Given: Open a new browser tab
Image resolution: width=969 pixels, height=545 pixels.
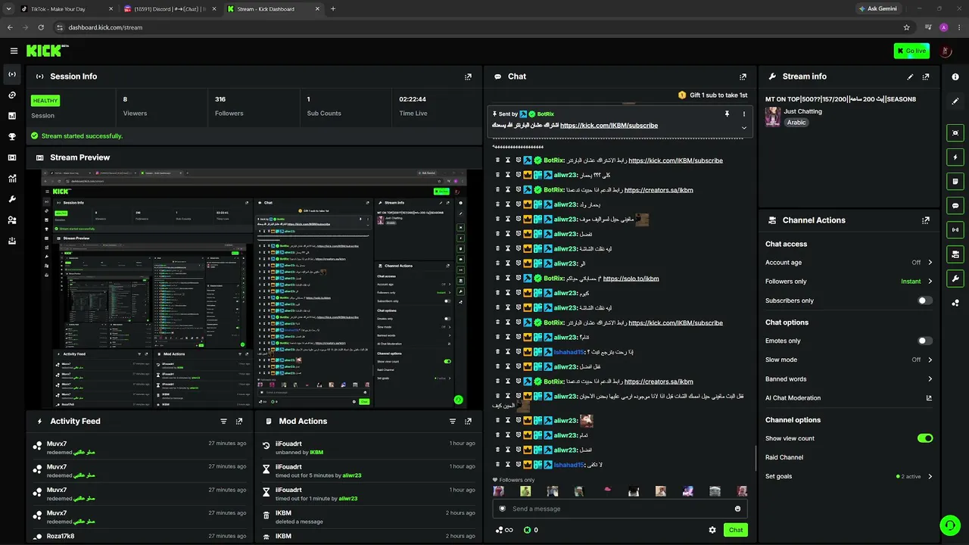Looking at the screenshot, I should [x=333, y=9].
